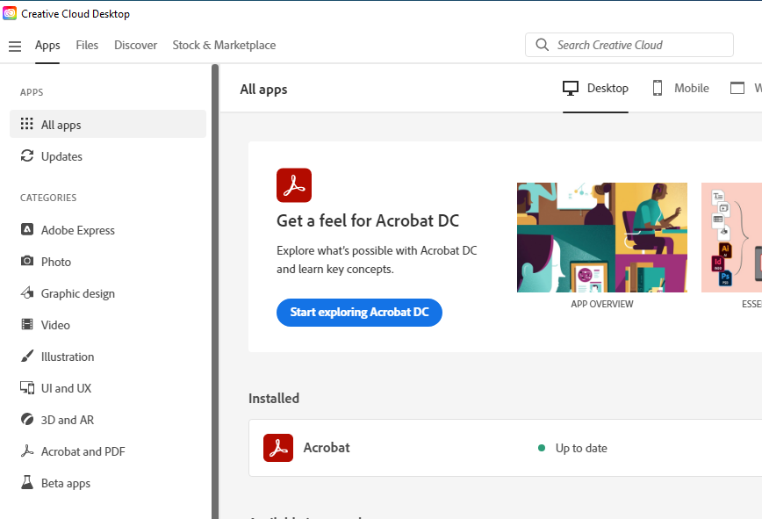The height and width of the screenshot is (519, 762).
Task: Open the App Overview thumbnail
Action: (601, 237)
